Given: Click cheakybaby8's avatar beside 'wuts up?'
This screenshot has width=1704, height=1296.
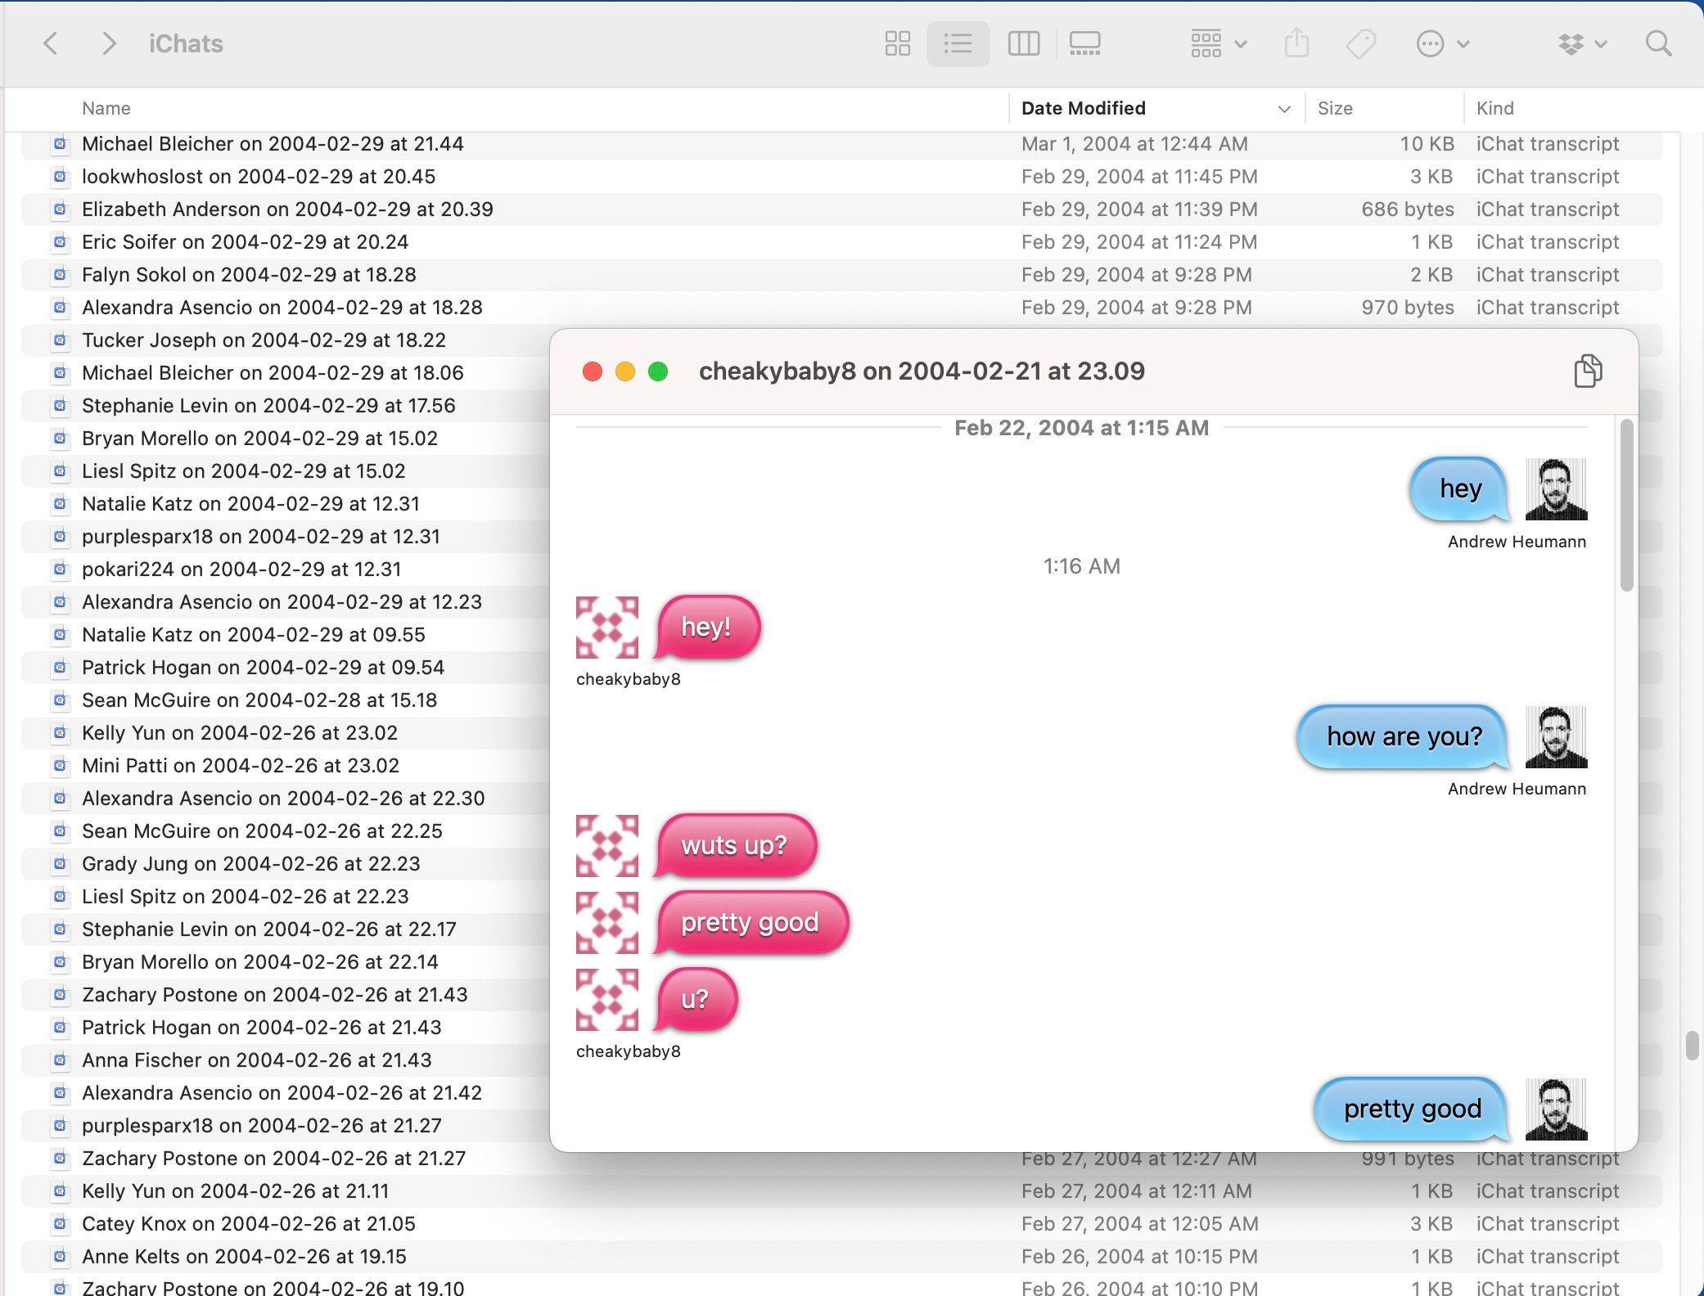Looking at the screenshot, I should click(607, 846).
